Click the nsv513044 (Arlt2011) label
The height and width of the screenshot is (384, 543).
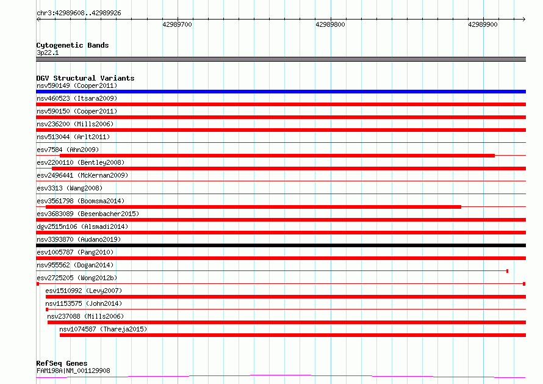coord(73,137)
